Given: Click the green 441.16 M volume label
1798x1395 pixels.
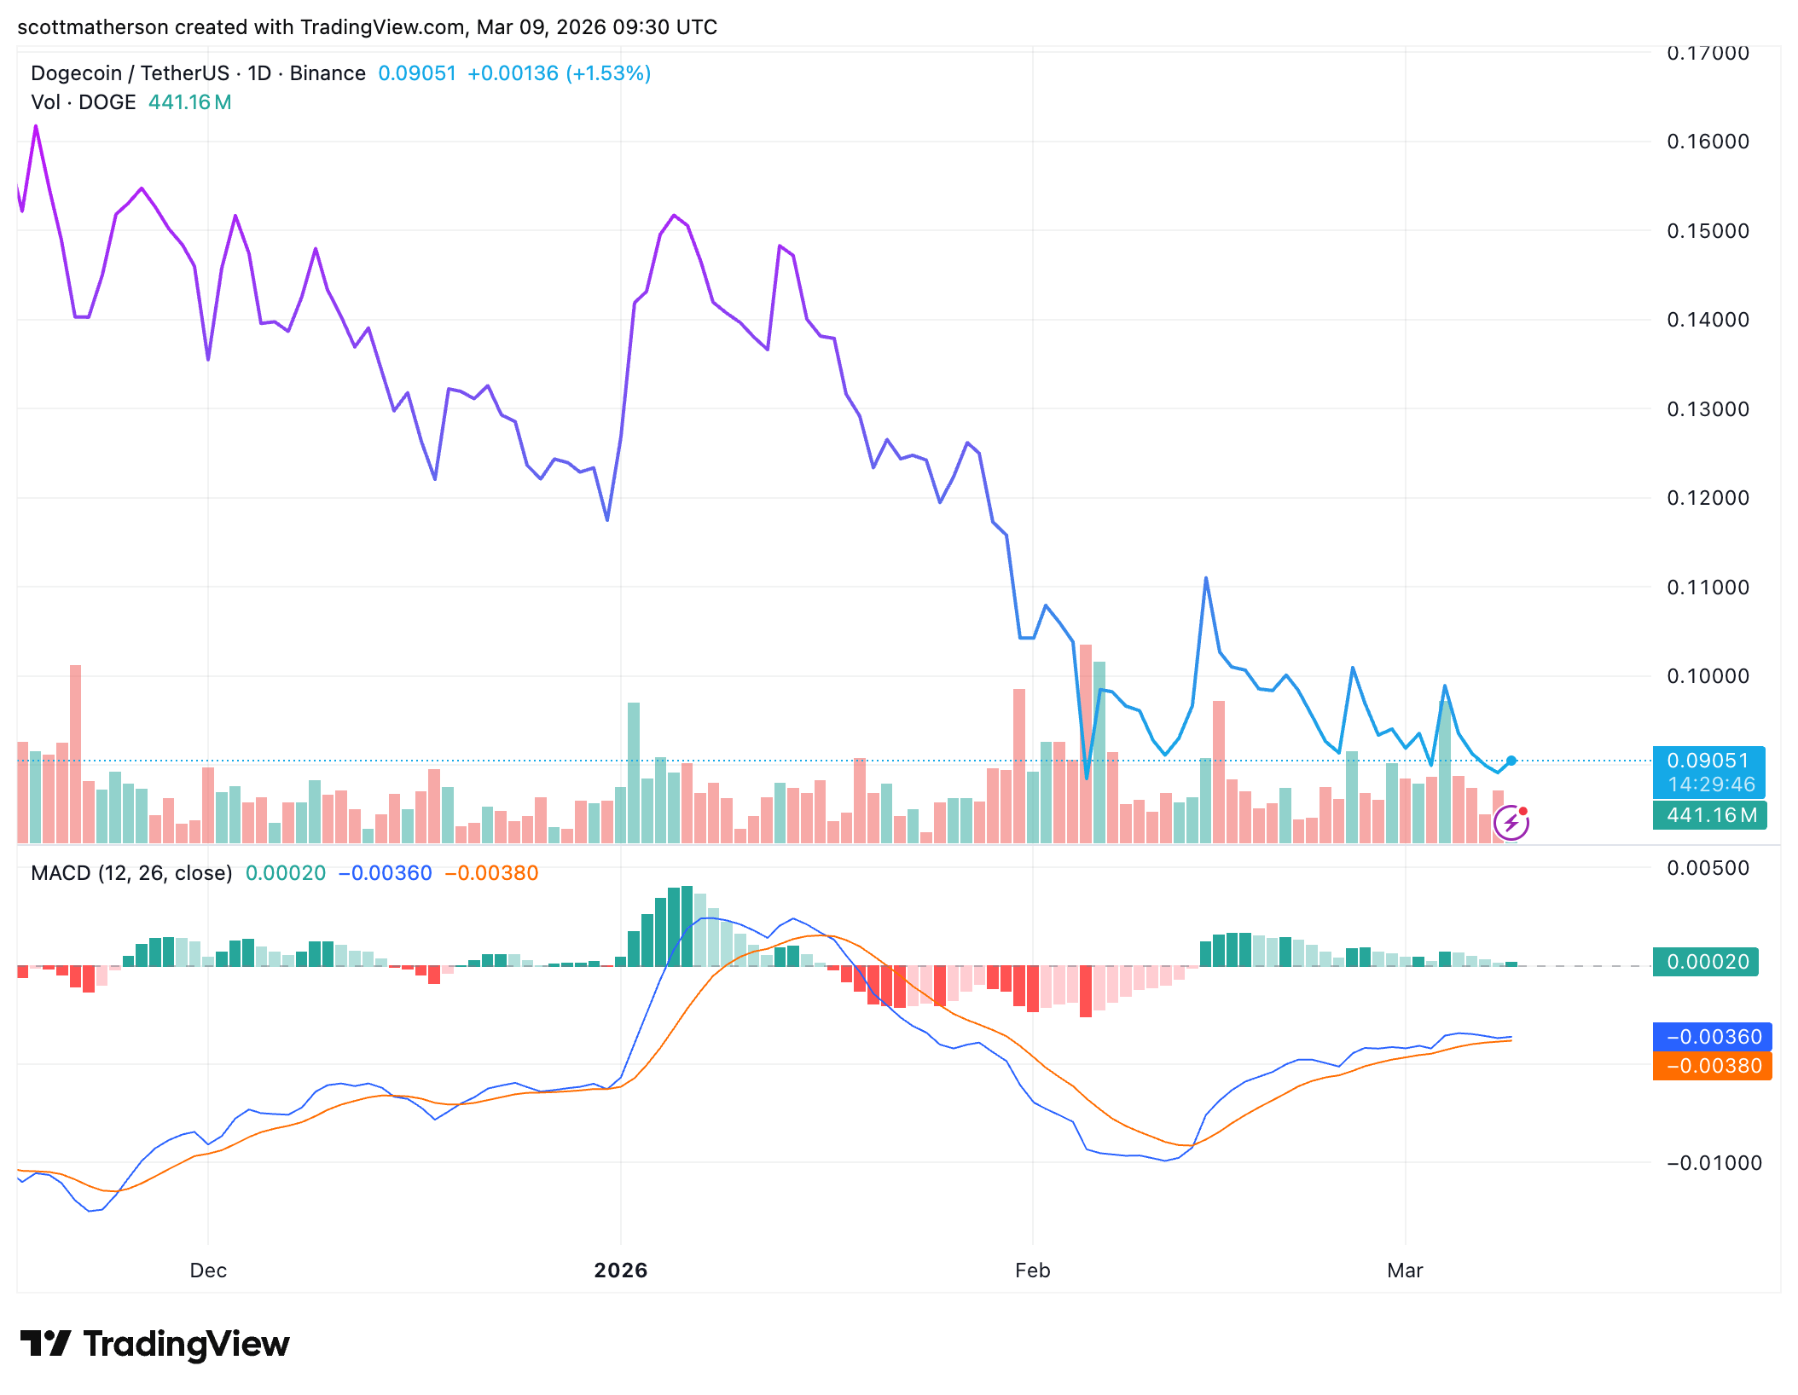Looking at the screenshot, I should (1710, 815).
